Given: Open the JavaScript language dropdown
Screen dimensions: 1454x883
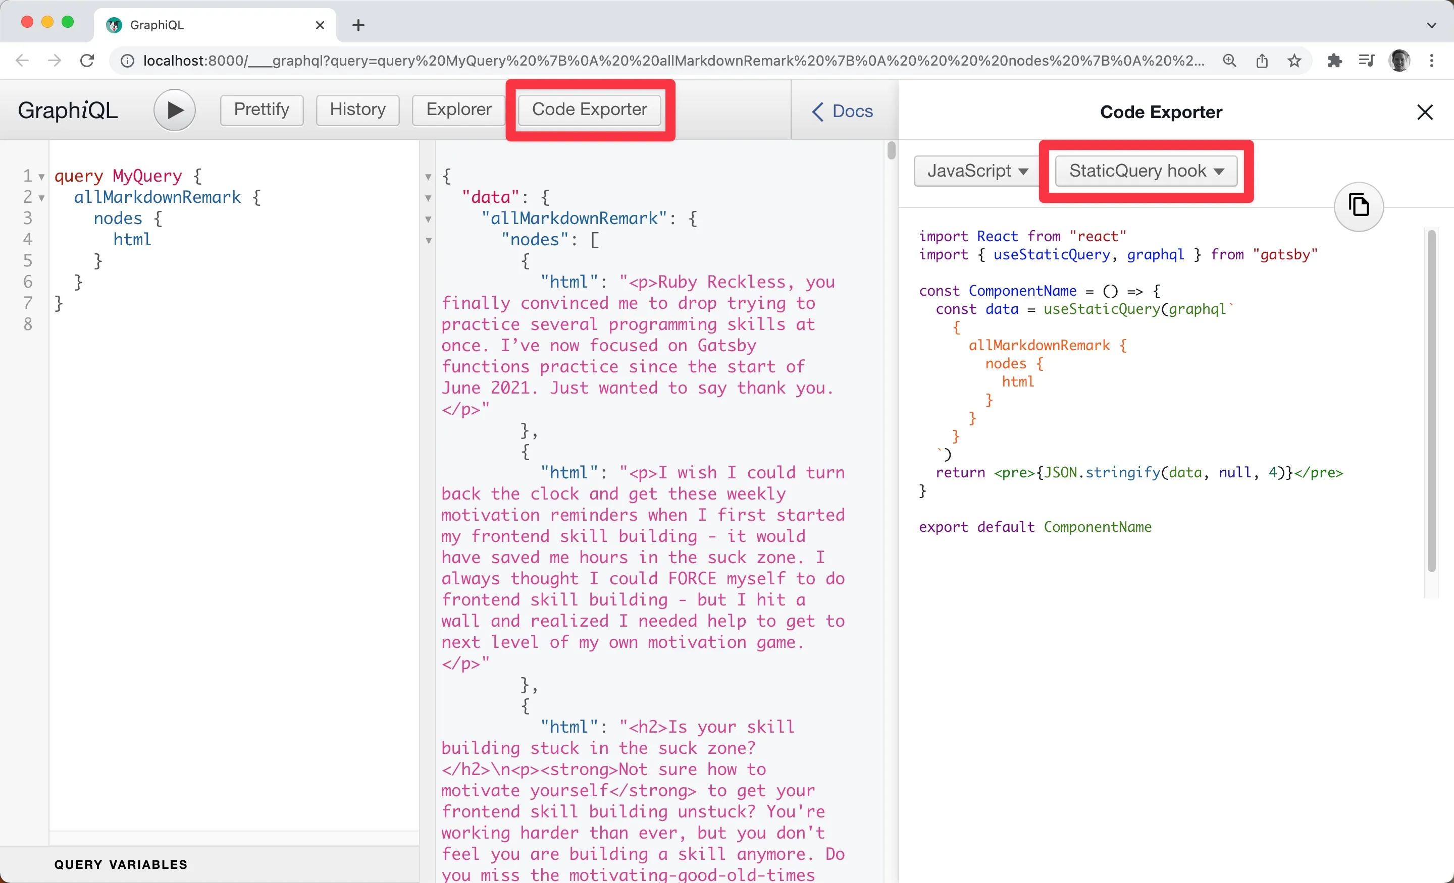Looking at the screenshot, I should (x=974, y=171).
